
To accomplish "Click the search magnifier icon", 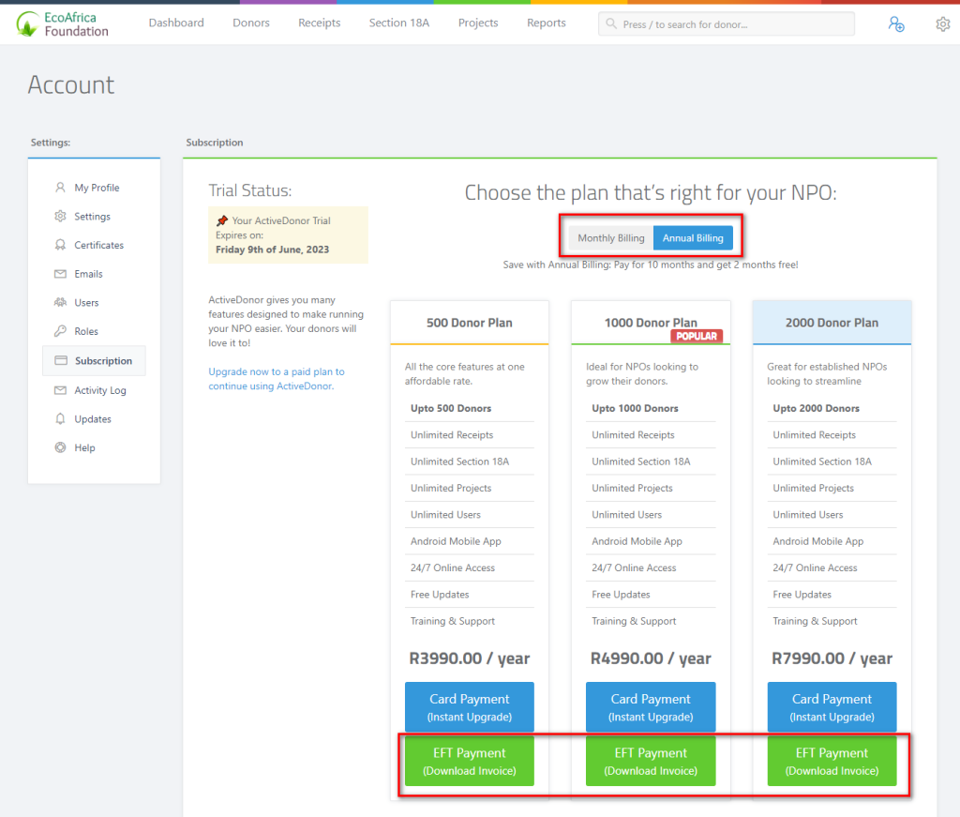I will tap(611, 23).
